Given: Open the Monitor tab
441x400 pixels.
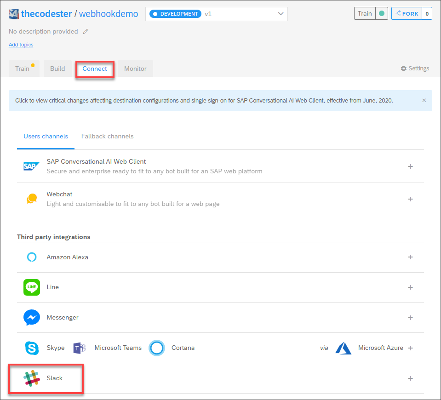Looking at the screenshot, I should point(135,69).
